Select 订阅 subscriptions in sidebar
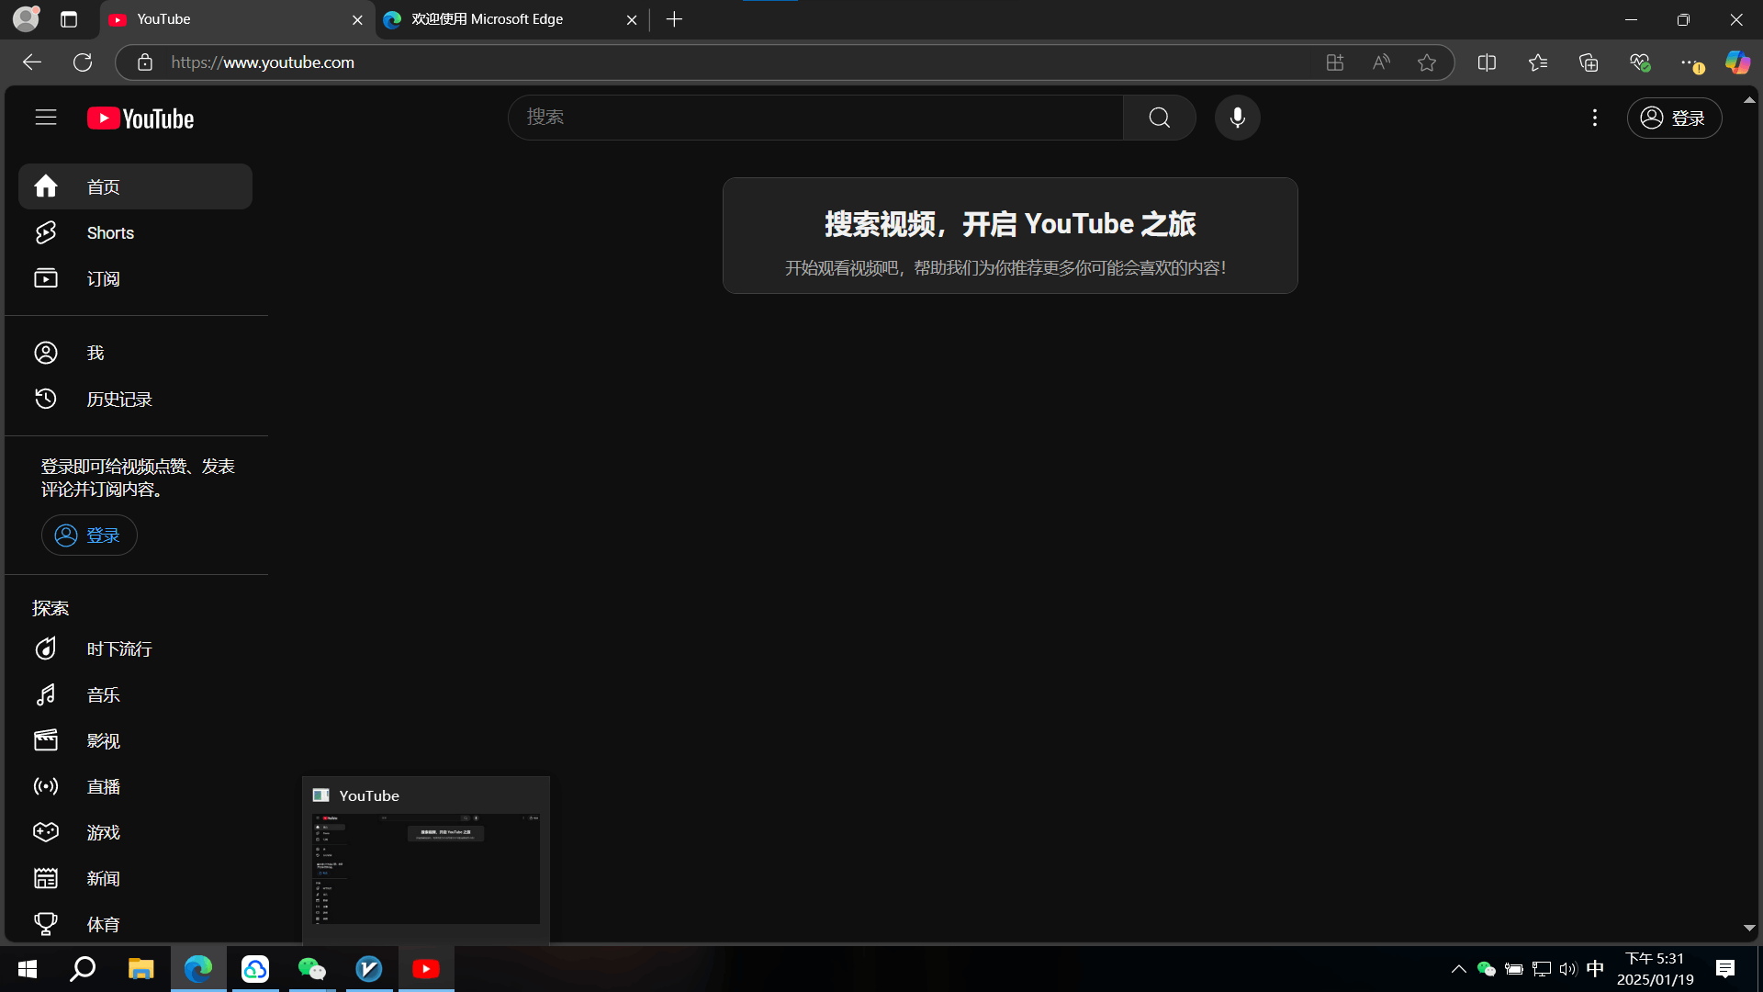Viewport: 1763px width, 992px height. [x=103, y=279]
